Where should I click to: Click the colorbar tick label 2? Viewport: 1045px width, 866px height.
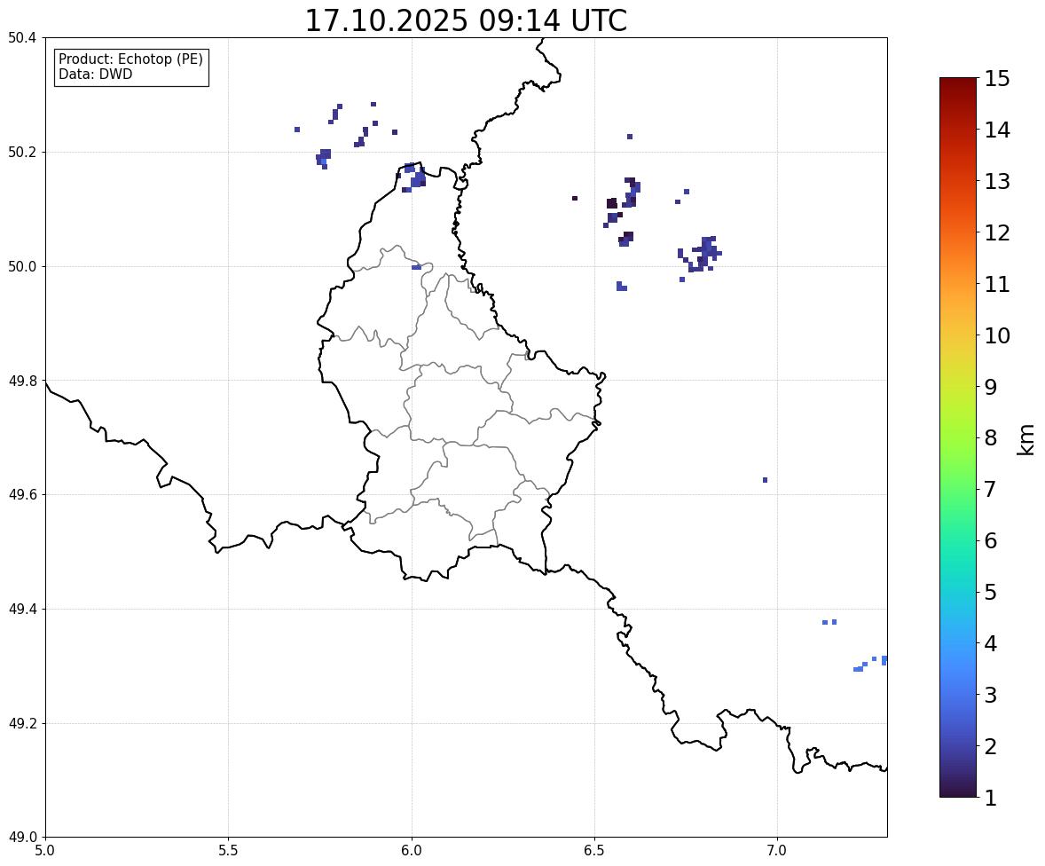(991, 746)
